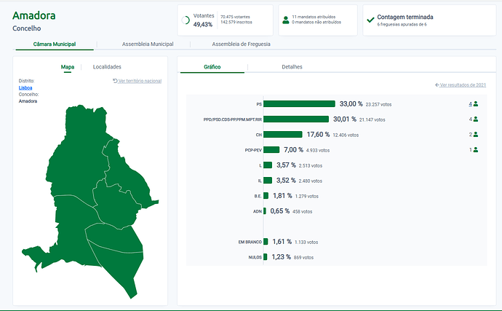Click the PCP-PEV mandate person icon
Viewport: 502px width, 311px height.
tap(476, 150)
